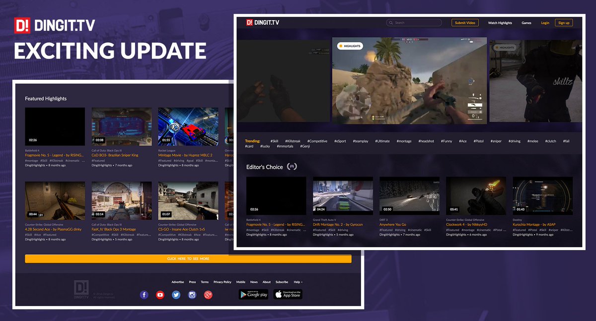
Task: Open the CoD BO3 Brazilian Sniper King thumbnail
Action: [x=122, y=127]
